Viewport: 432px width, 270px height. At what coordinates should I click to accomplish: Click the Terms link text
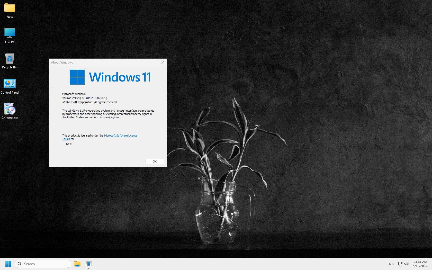click(x=66, y=139)
